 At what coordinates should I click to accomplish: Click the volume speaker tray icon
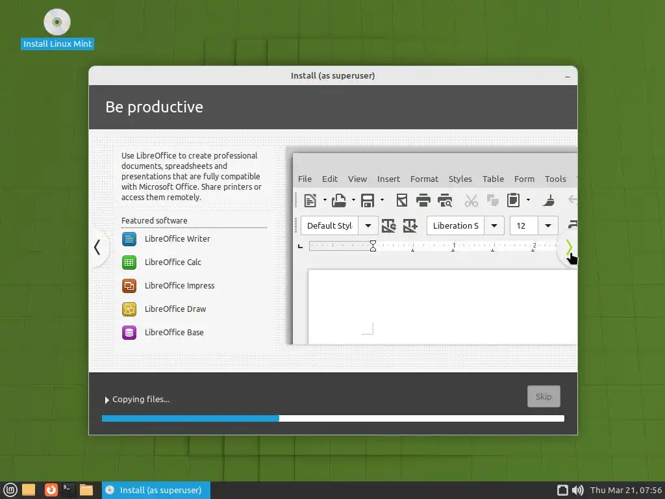point(577,490)
